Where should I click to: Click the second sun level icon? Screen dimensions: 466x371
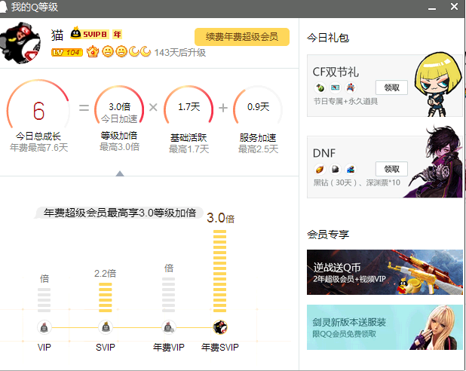121,52
